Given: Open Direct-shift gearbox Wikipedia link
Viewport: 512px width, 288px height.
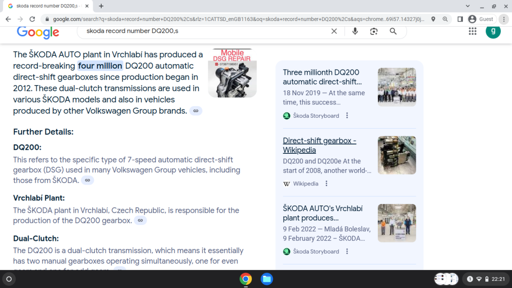Looking at the screenshot, I should pyautogui.click(x=319, y=145).
